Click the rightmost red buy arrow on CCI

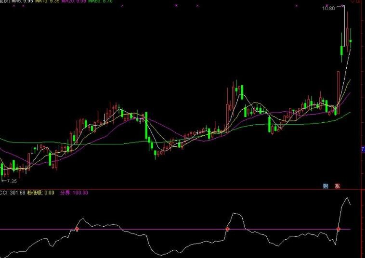(338, 229)
